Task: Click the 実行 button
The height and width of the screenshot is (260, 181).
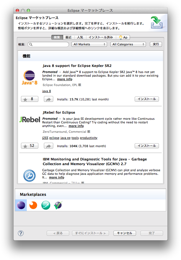Action: coord(156,44)
